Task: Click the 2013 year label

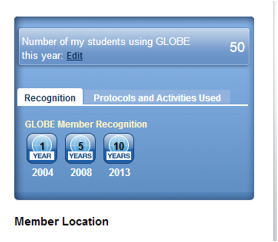Action: pyautogui.click(x=120, y=173)
